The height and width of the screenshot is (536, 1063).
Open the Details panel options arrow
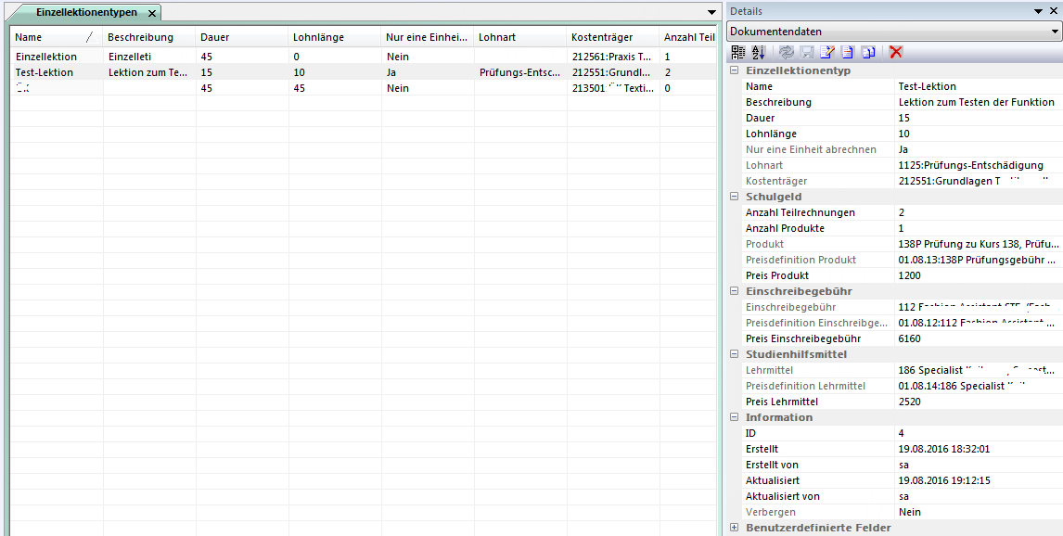(x=1038, y=11)
